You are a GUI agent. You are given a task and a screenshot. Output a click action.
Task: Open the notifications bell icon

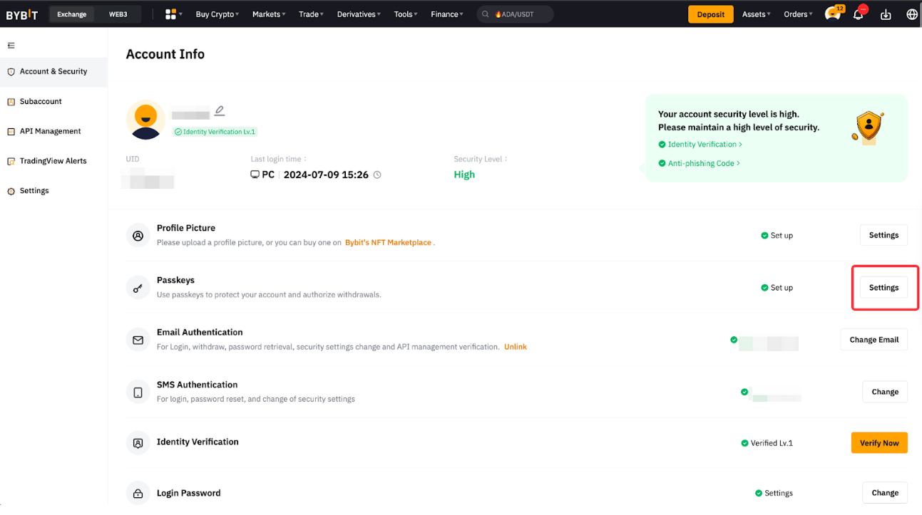point(858,14)
